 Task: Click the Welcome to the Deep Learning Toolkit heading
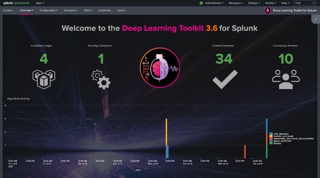point(160,28)
